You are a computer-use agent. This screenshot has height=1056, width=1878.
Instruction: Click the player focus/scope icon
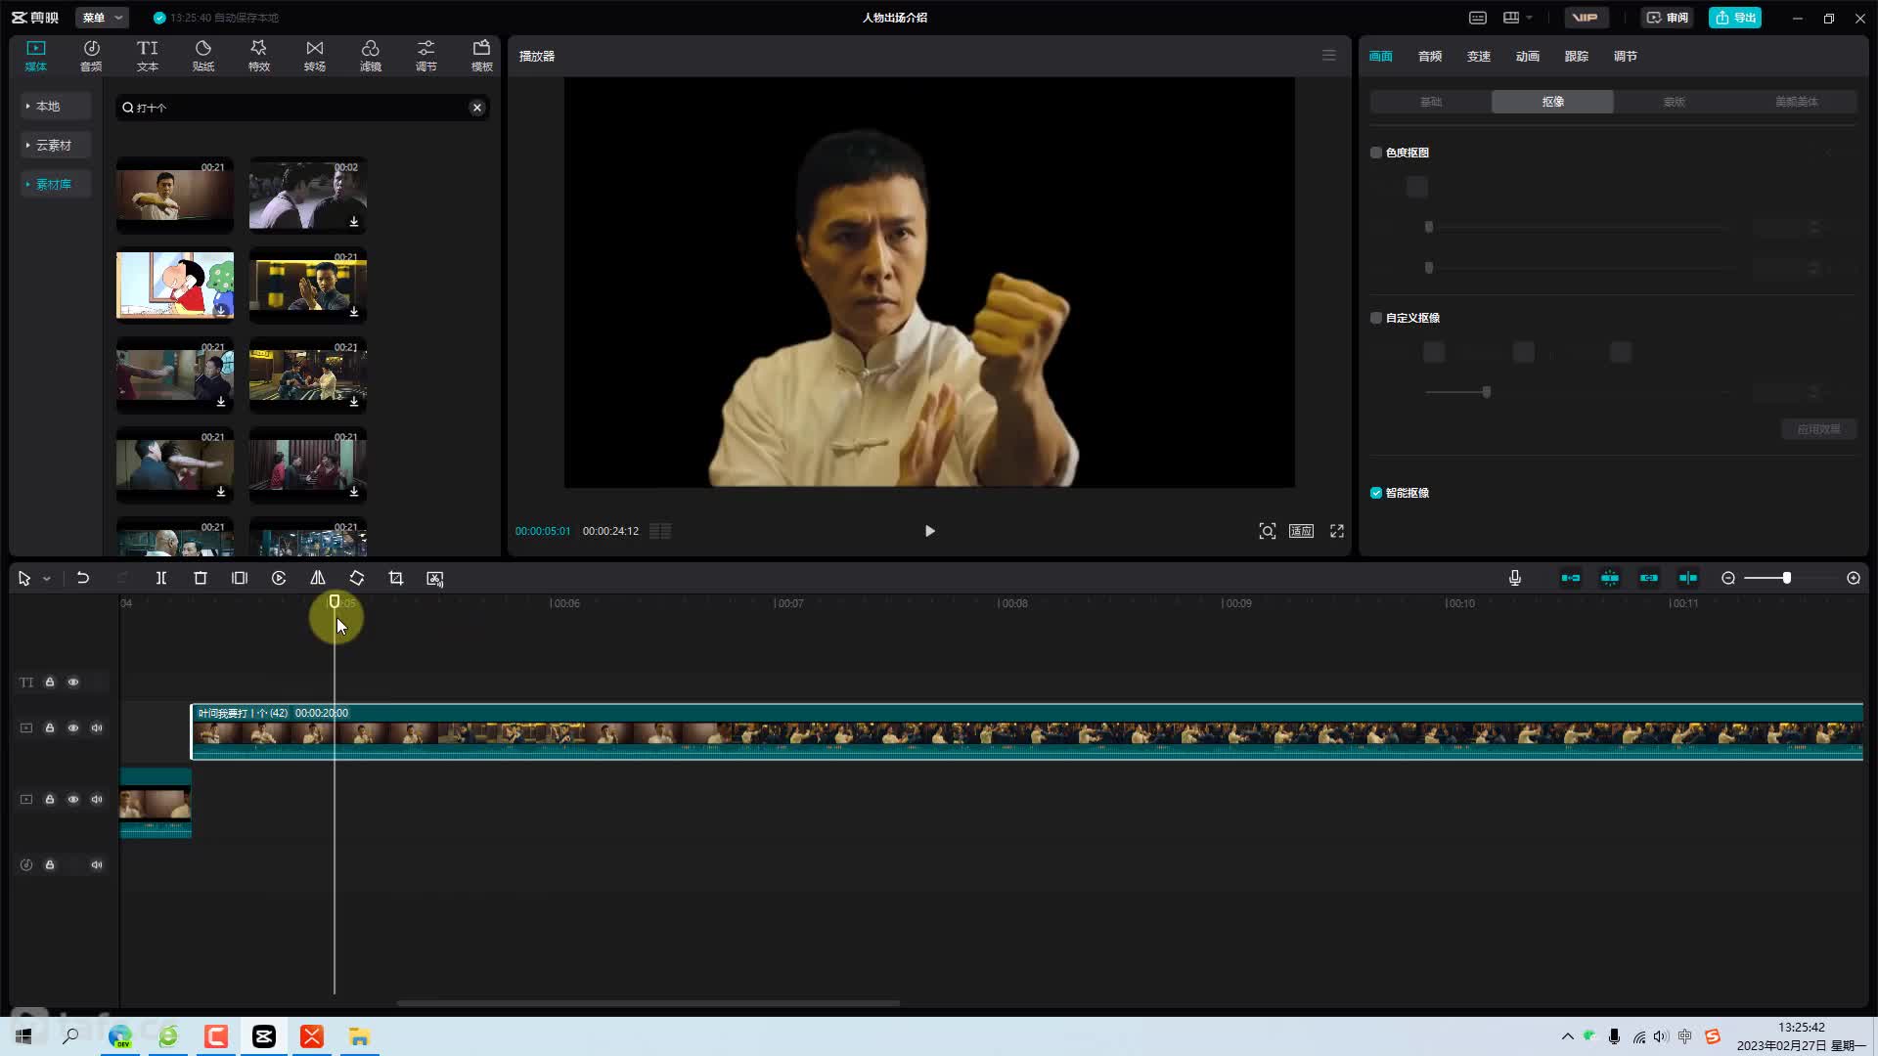tap(1268, 531)
